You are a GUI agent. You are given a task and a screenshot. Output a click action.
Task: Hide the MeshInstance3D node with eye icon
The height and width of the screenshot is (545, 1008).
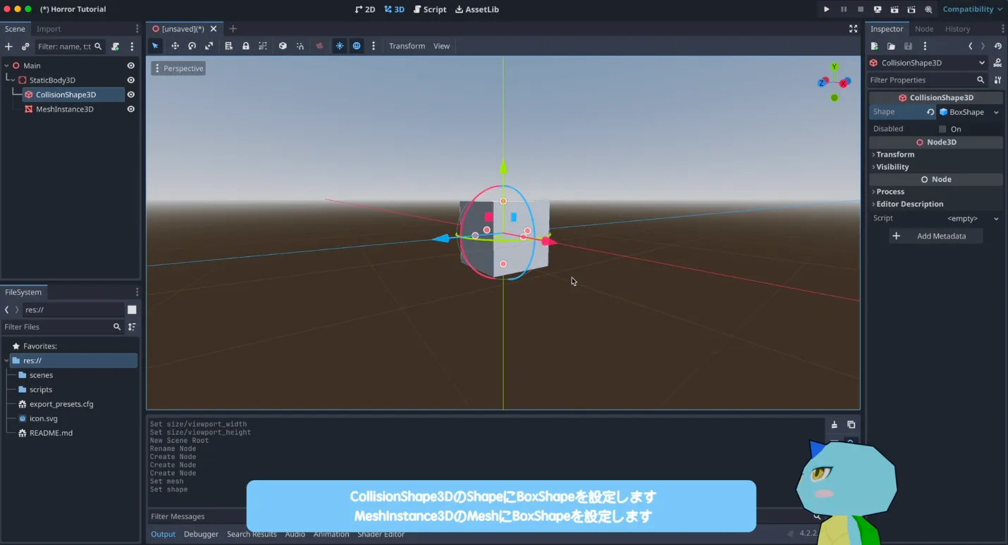tap(130, 109)
